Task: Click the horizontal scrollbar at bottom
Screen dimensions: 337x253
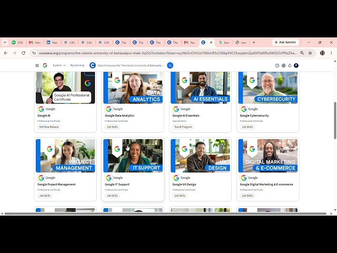Action: 165,213
